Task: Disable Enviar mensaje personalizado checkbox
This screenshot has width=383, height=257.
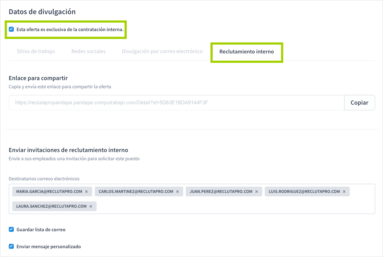Action: pyautogui.click(x=11, y=246)
